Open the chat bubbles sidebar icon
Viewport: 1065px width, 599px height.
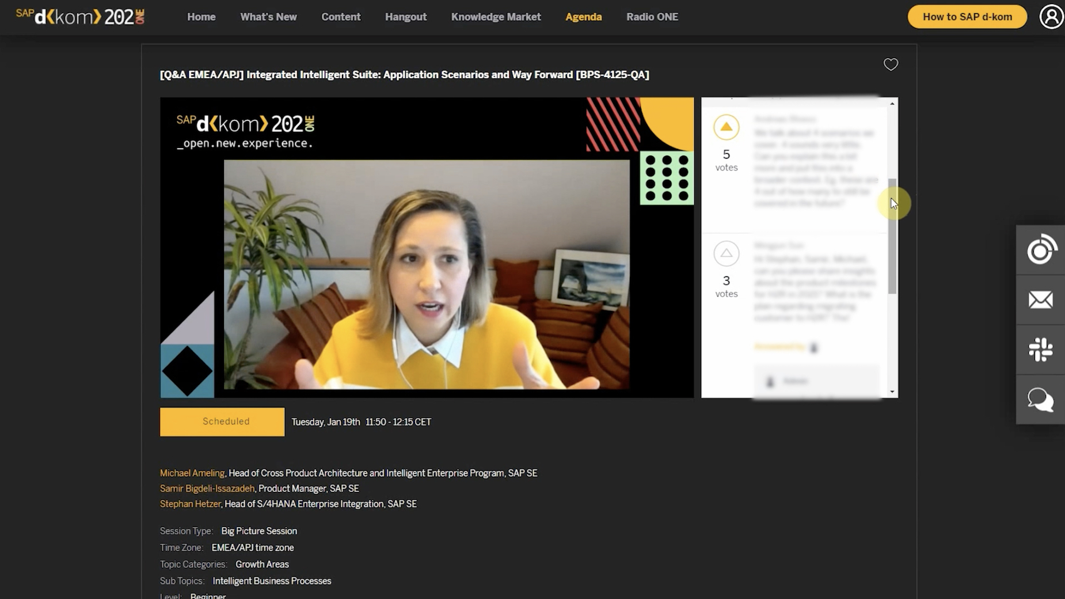pyautogui.click(x=1040, y=400)
